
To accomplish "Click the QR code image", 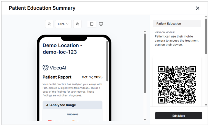I will tap(177, 84).
